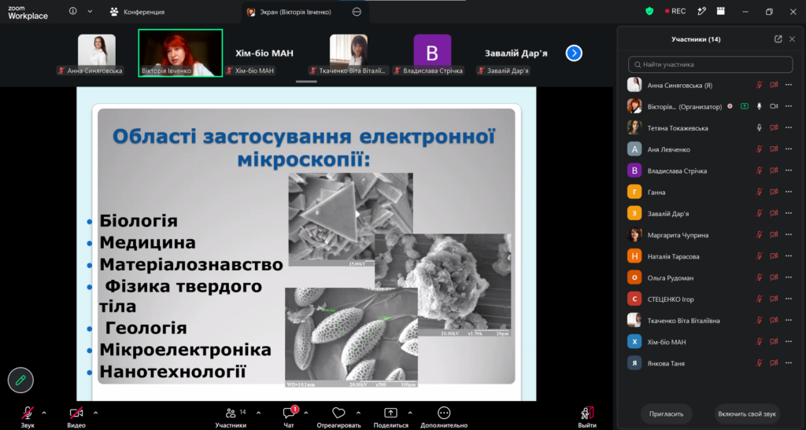
Task: Start video using the Видео button
Action: point(76,416)
